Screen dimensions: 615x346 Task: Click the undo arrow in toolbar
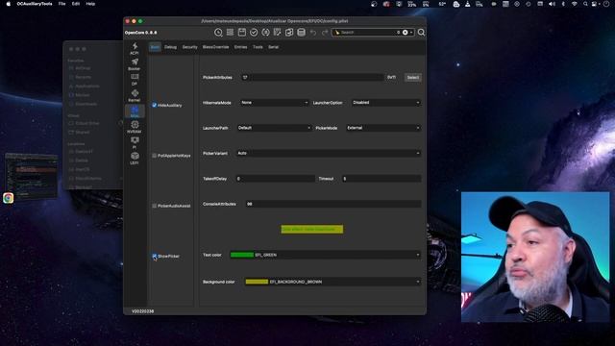tap(313, 33)
